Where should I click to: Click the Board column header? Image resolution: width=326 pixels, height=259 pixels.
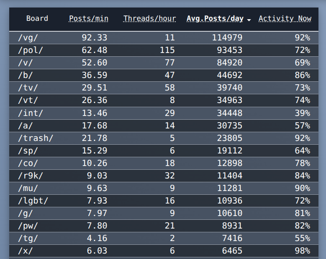pyautogui.click(x=37, y=19)
